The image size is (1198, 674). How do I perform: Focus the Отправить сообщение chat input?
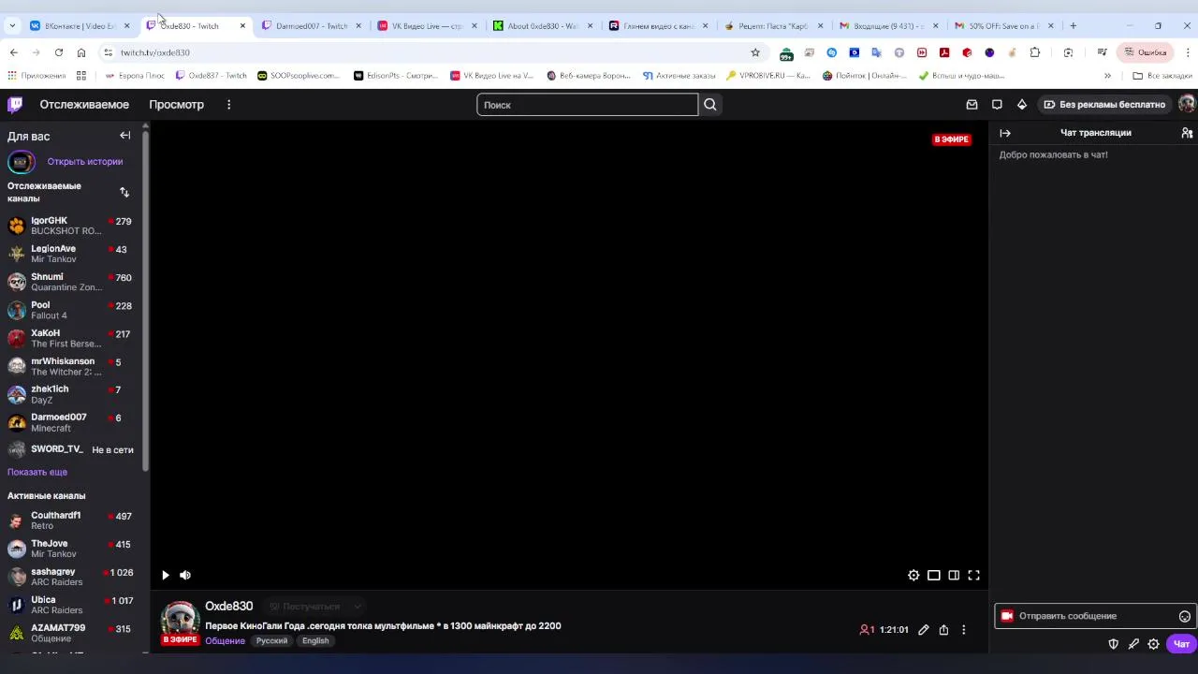[x=1095, y=616]
